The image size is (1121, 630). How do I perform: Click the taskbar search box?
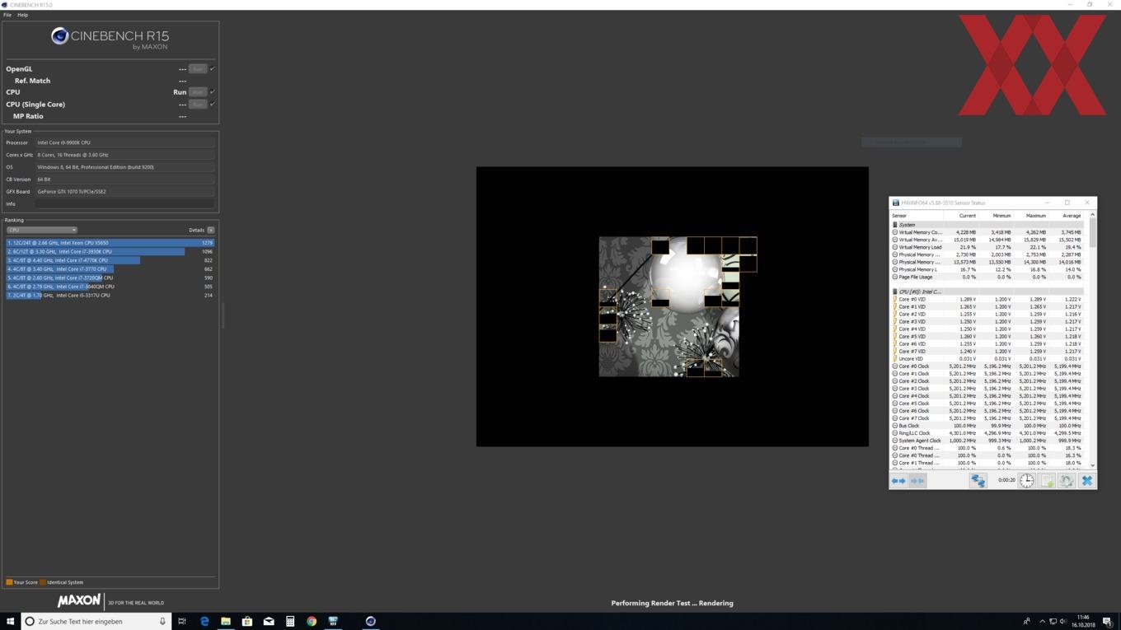96,621
